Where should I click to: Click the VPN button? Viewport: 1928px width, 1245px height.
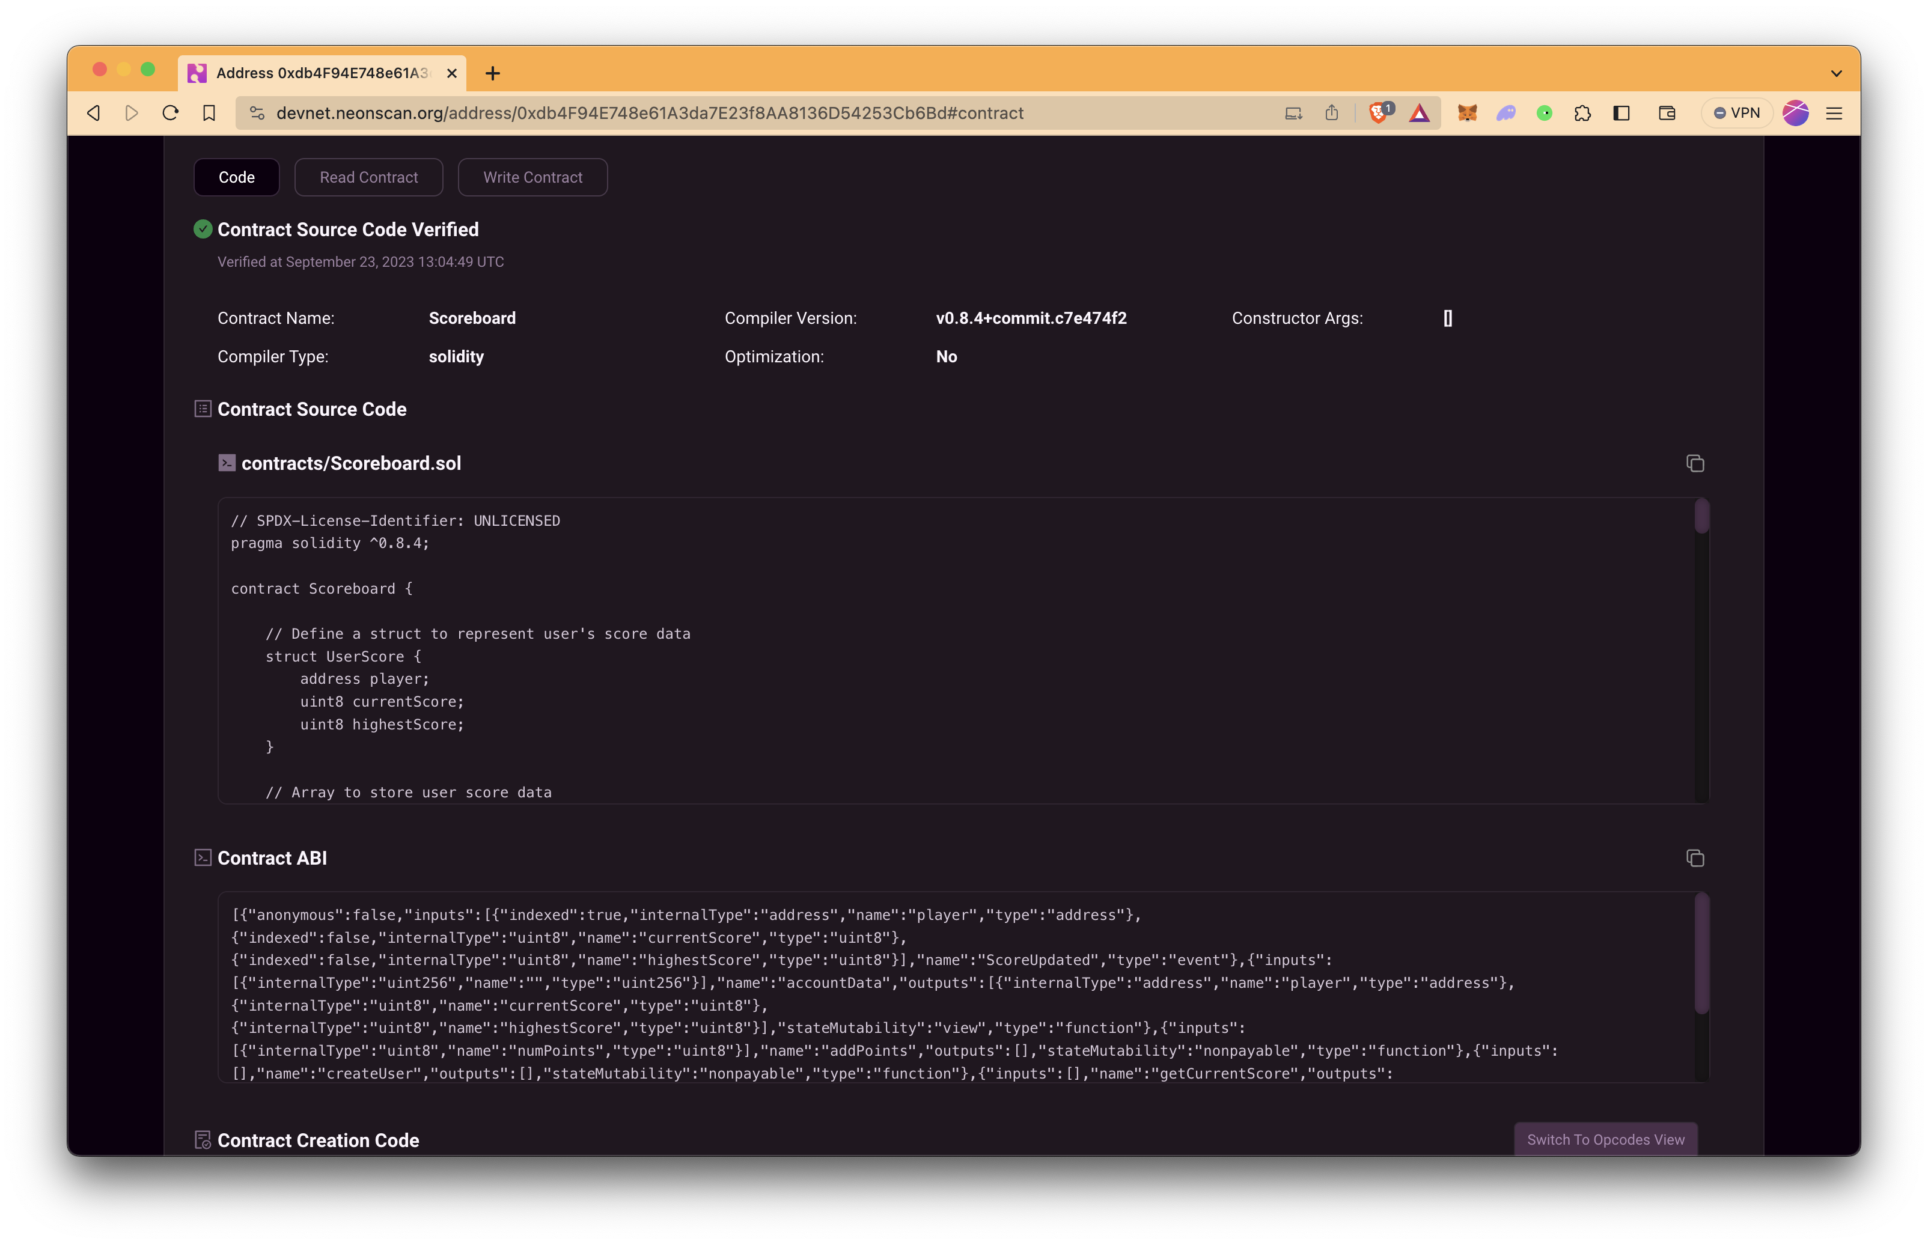(x=1736, y=113)
